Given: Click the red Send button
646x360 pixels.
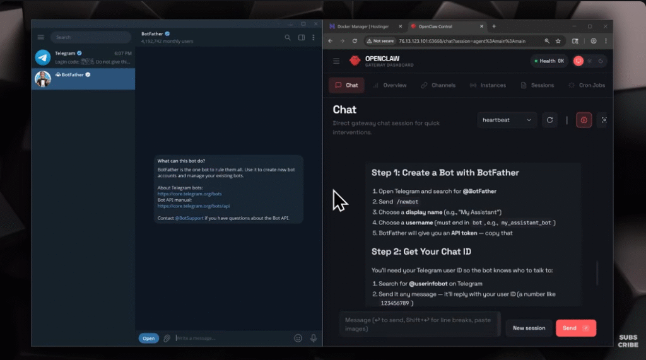Looking at the screenshot, I should point(576,328).
